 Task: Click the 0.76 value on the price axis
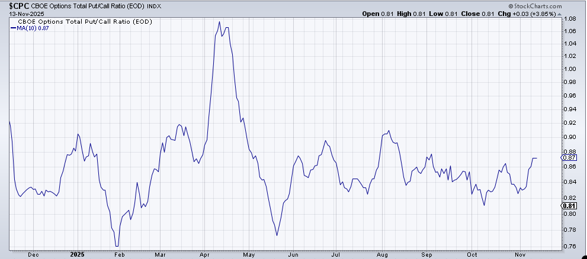click(569, 247)
